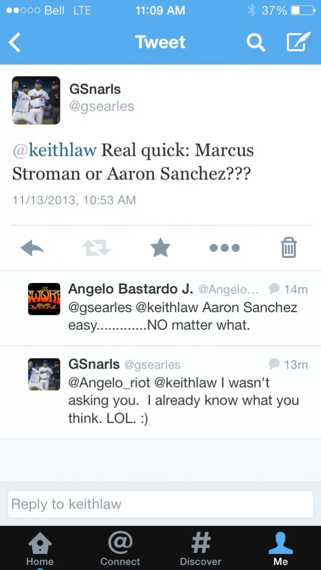The image size is (321, 570).
Task: Reply to the tweet using arrow icon
Action: [x=32, y=247]
